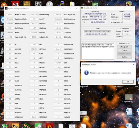Click the Интернет button in TestMem5
This screenshot has height=128, width=139.
124,47
